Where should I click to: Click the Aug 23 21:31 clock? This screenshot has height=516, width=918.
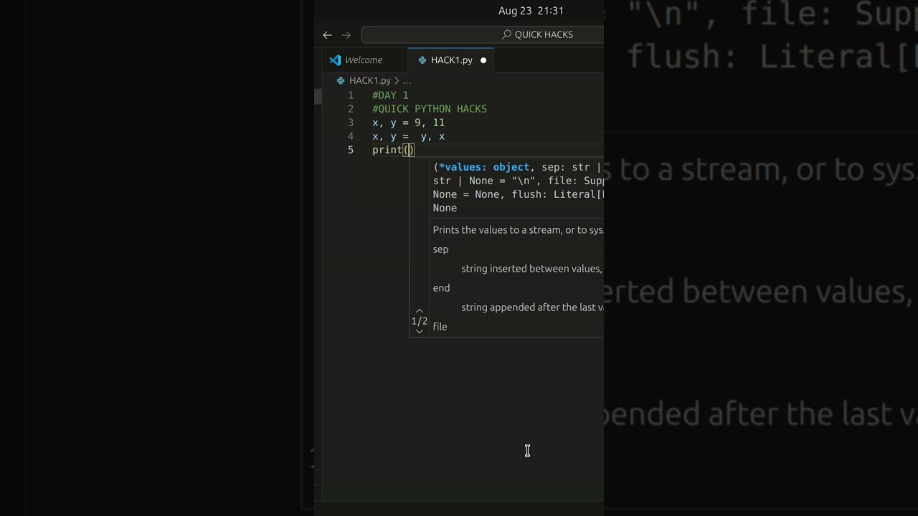coord(531,11)
